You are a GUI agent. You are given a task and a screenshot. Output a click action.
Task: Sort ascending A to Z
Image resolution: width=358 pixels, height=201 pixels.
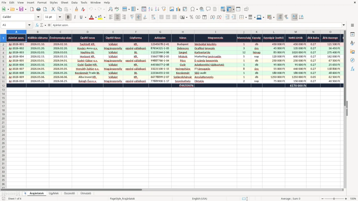click(x=151, y=9)
